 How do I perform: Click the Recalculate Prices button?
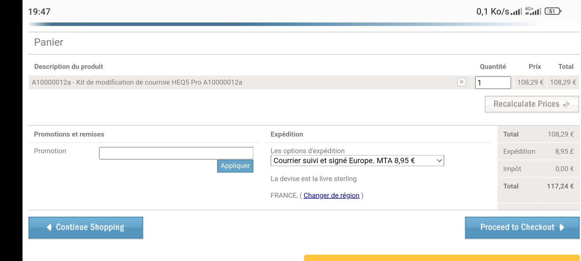532,104
